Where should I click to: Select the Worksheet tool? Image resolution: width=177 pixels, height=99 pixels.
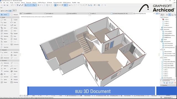pyautogui.click(x=5, y=58)
